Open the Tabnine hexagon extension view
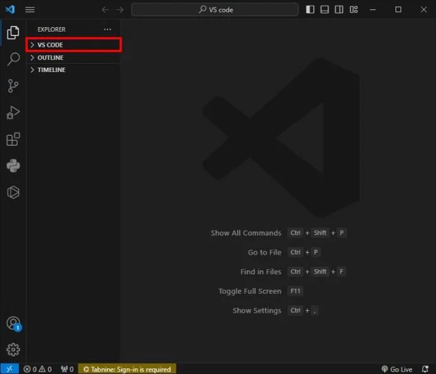436x374 pixels. pos(13,192)
